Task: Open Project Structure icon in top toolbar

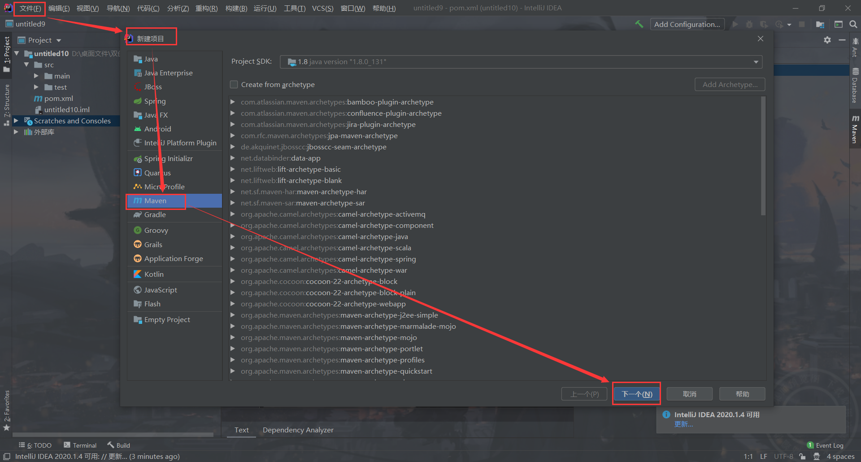Action: pos(820,24)
